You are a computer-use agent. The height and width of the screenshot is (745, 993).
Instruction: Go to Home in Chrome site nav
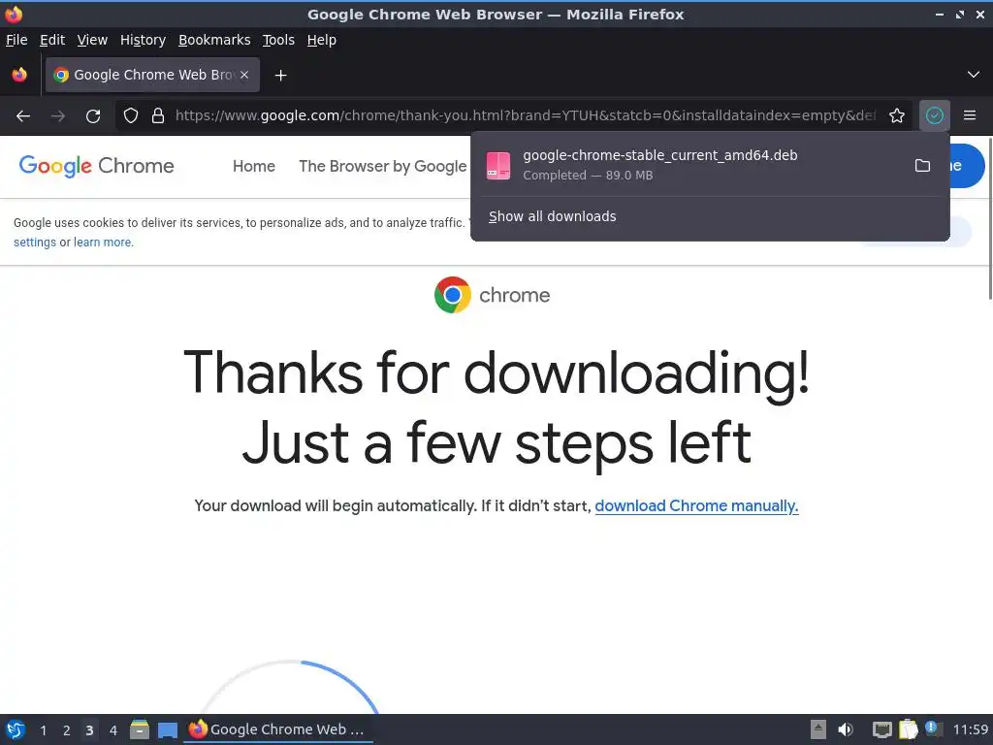[x=254, y=166]
